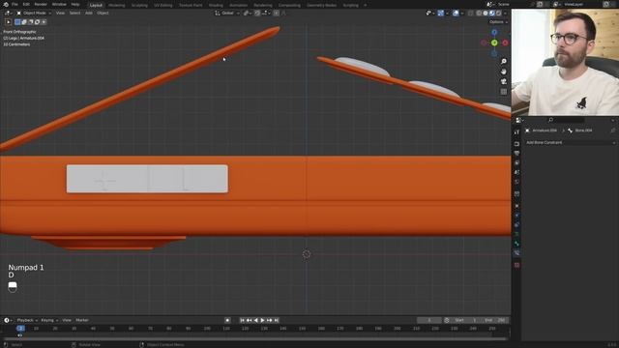Open the Keying dropdown in timeline
The height and width of the screenshot is (348, 619).
tap(49, 320)
